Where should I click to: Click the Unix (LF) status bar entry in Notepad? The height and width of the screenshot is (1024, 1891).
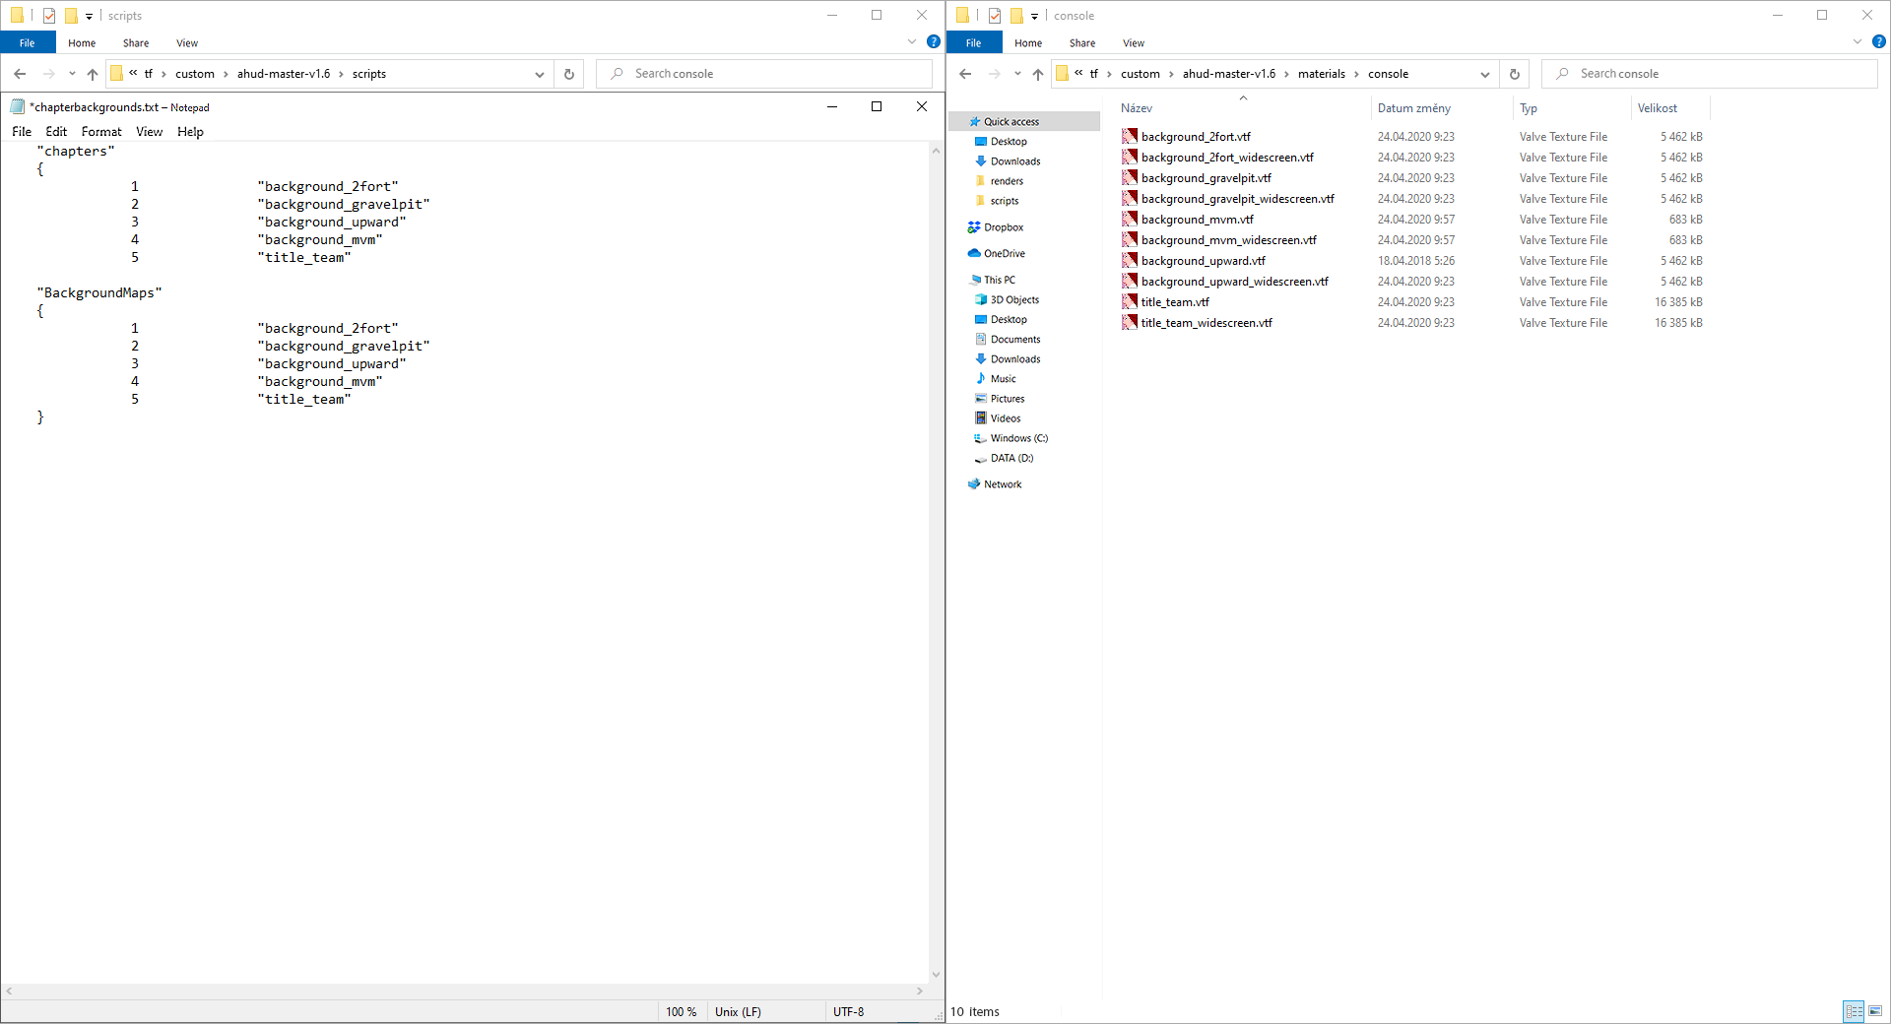pos(738,1012)
